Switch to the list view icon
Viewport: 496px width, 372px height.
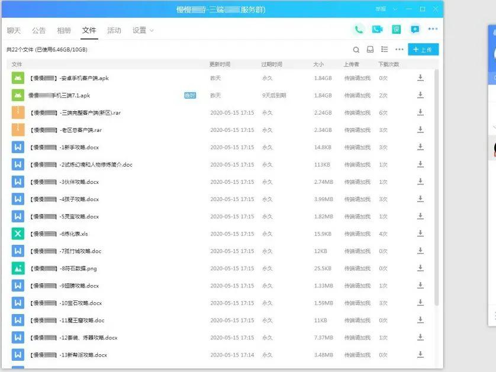385,50
